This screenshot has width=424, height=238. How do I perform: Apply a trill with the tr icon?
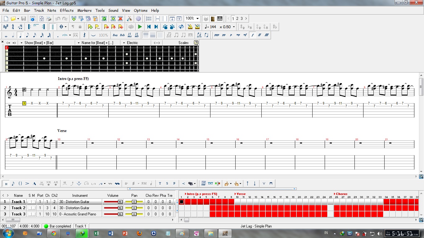126,183
